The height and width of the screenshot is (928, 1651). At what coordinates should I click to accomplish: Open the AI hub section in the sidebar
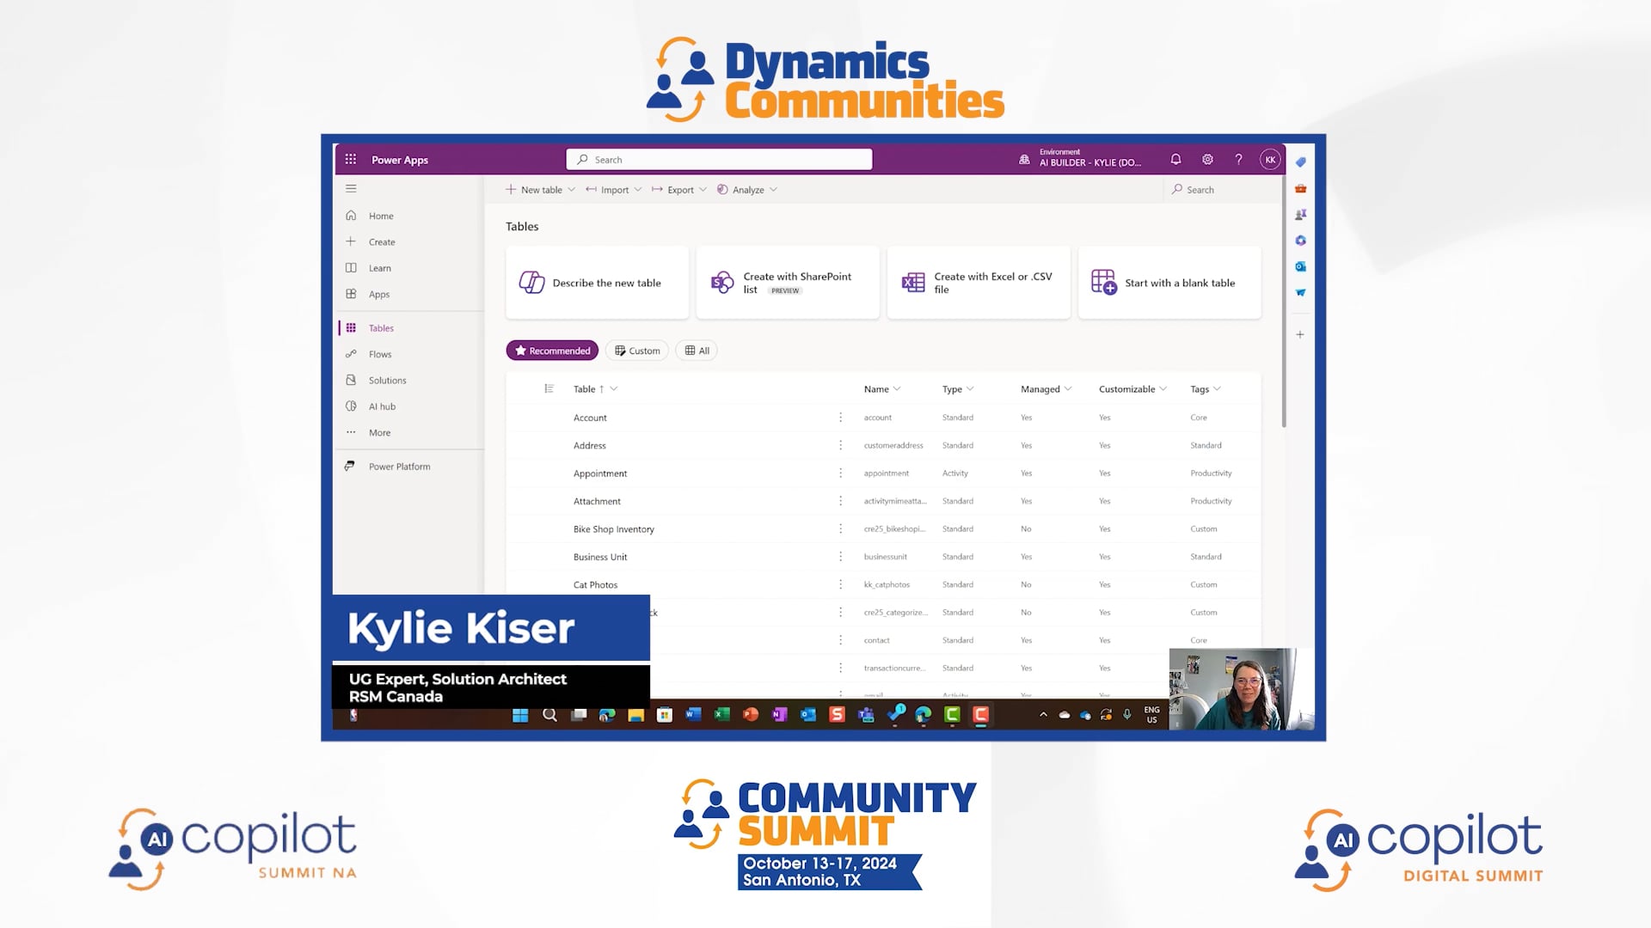381,406
